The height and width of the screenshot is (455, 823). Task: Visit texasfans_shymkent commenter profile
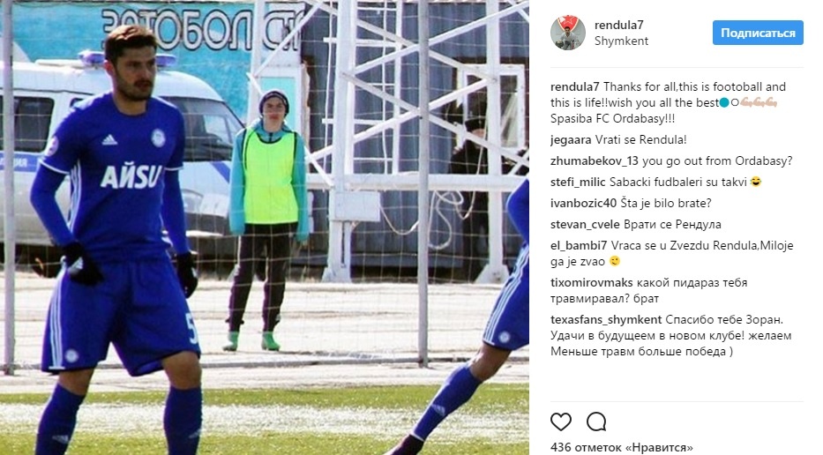pyautogui.click(x=606, y=319)
